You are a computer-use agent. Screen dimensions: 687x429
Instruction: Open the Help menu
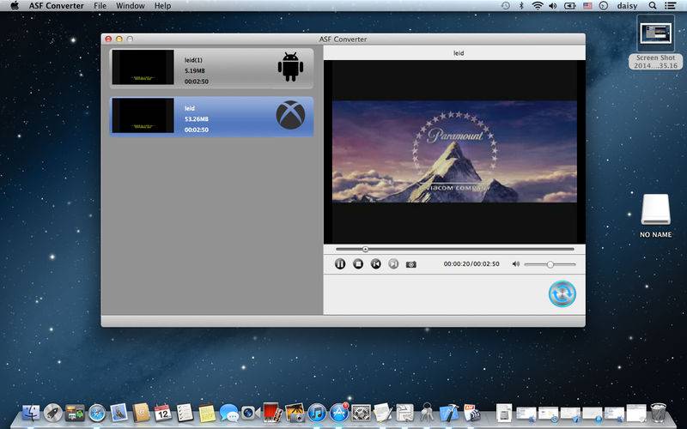click(x=162, y=6)
